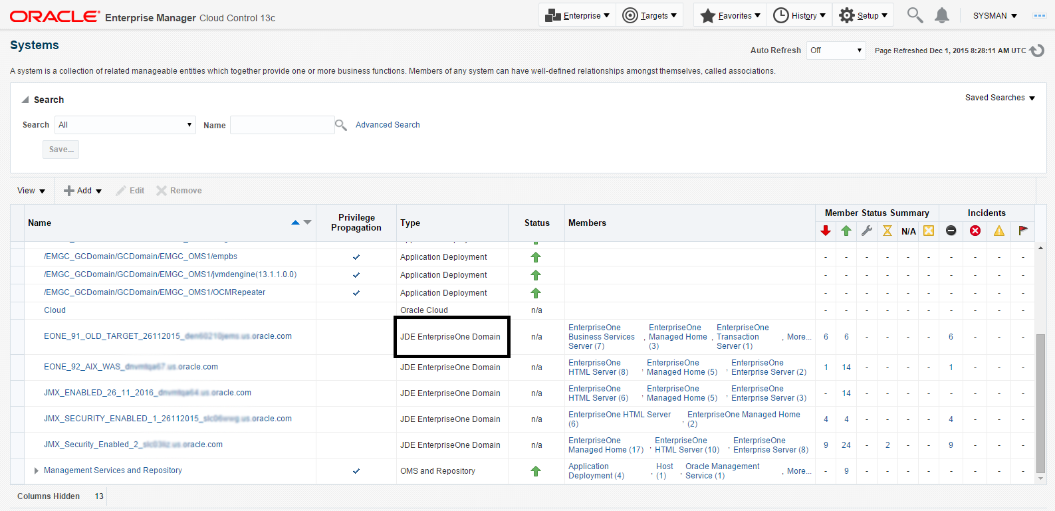Click the table vertical scrollbar thumb
The width and height of the screenshot is (1055, 511).
click(x=1041, y=402)
